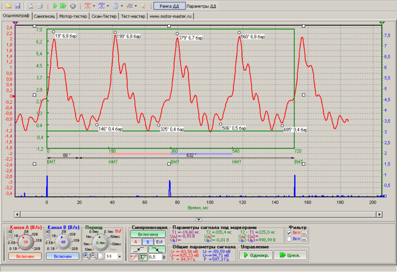Save the recording with the floppy disk icon
The height and width of the screenshot is (272, 397).
pyautogui.click(x=17, y=6)
